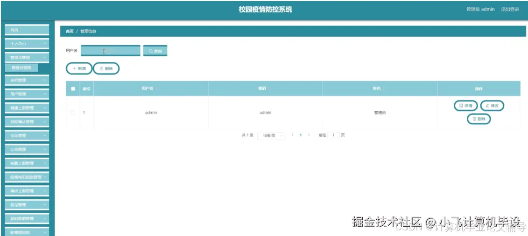Viewport: 528px width, 236px height.
Task: Sort by the 密码 column sort arrows
Action: (x=269, y=88)
